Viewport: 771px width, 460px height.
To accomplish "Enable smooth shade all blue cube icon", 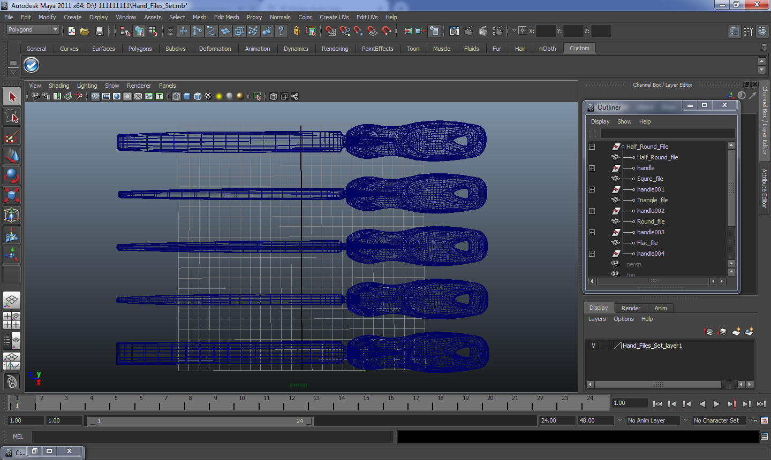I will click(187, 96).
